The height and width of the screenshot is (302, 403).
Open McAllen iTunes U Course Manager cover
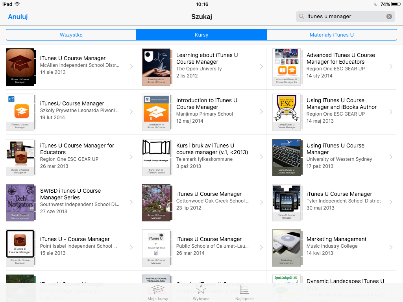[20, 67]
